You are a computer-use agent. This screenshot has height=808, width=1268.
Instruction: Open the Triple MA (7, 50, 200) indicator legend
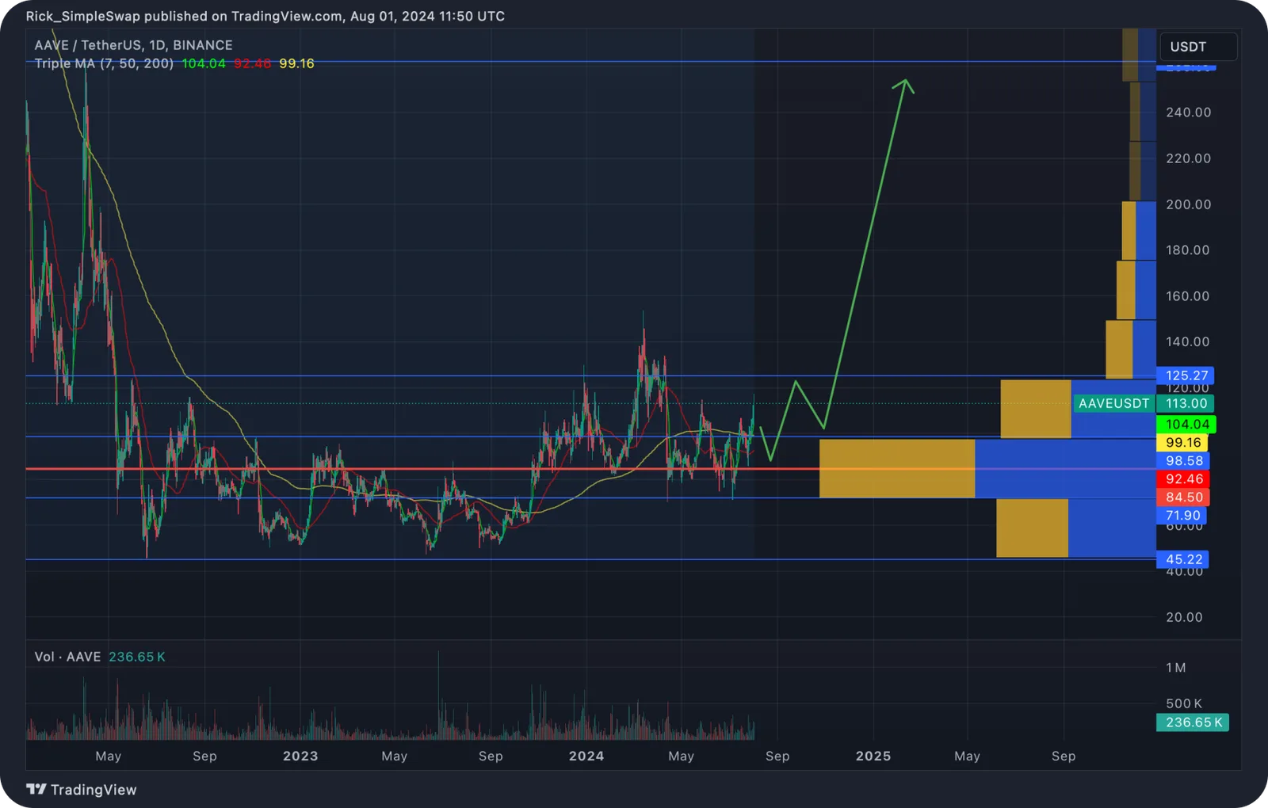click(104, 63)
